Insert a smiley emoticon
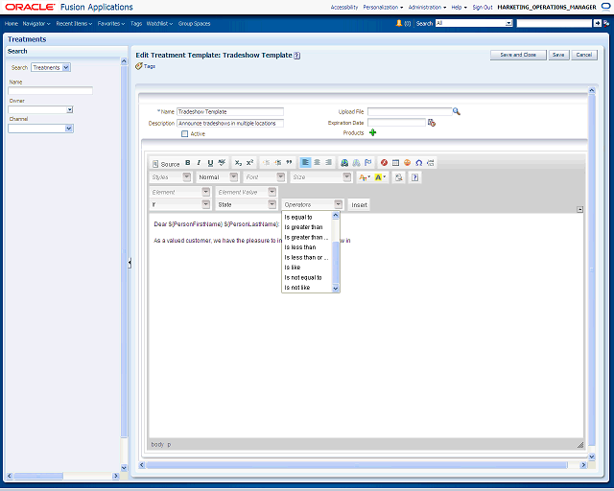Image resolution: width=614 pixels, height=491 pixels. (x=407, y=163)
